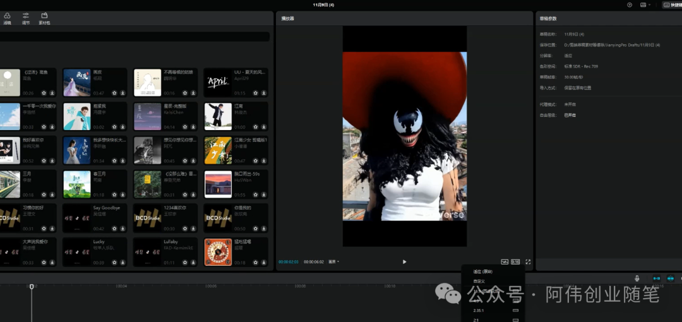Viewport: 682px width, 322px height.
Task: Choose 适应 (原始) ratio option
Action: (483, 271)
